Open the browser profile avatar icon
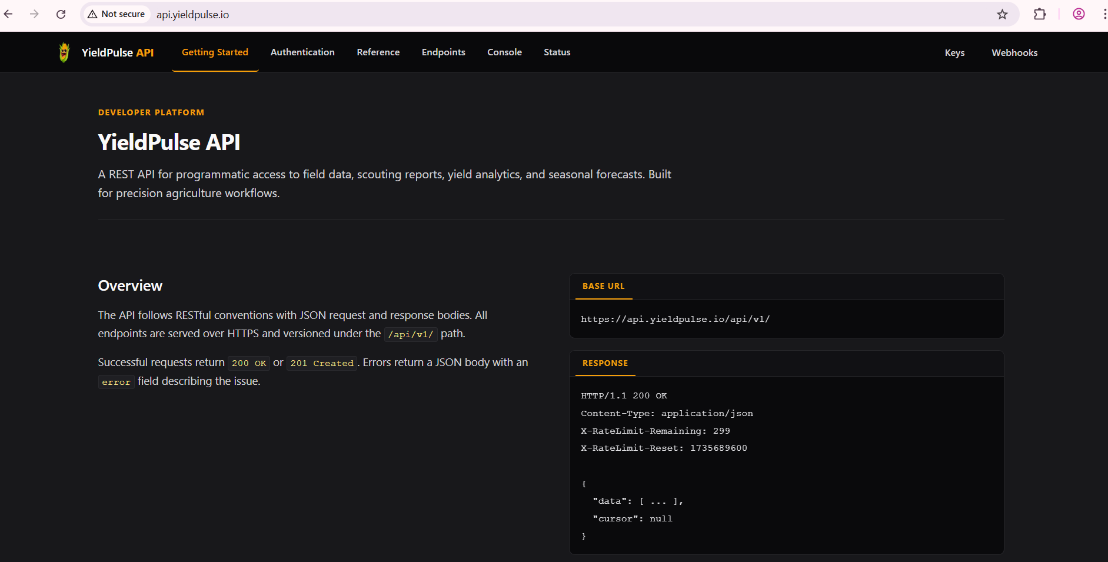The height and width of the screenshot is (562, 1108). [1079, 14]
